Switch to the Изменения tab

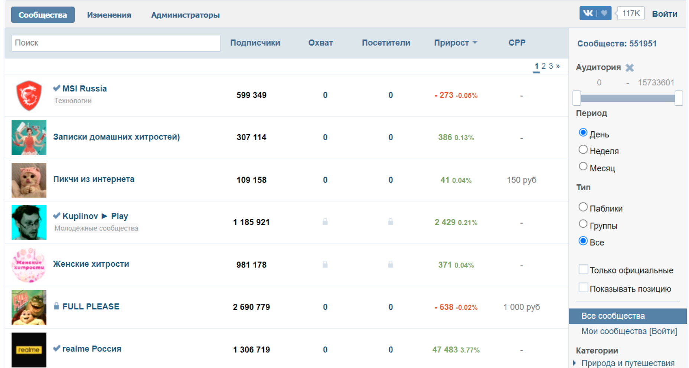(x=109, y=15)
